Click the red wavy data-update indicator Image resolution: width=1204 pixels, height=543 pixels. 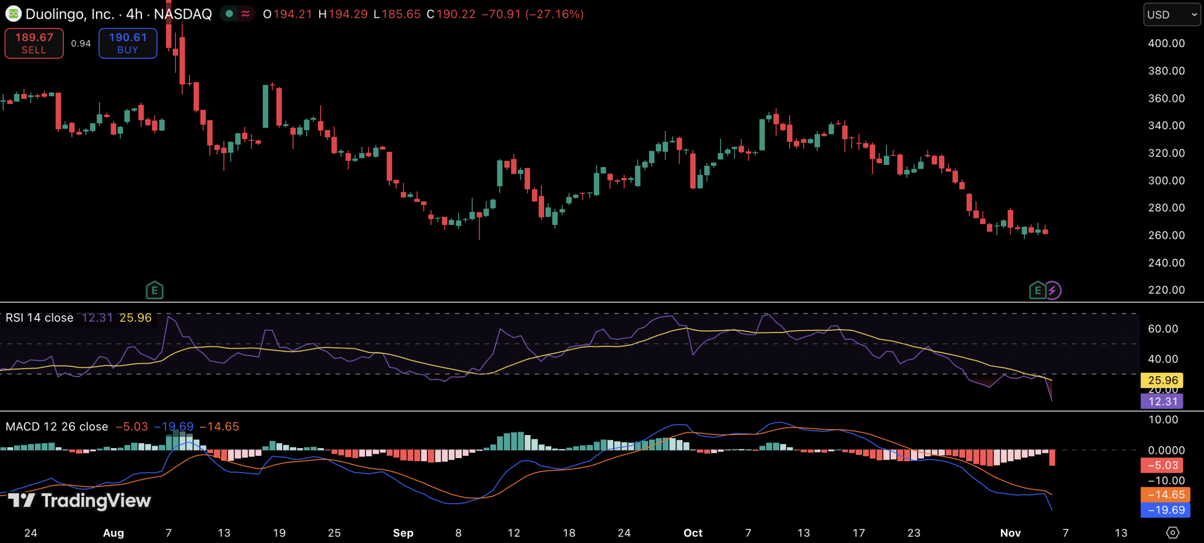click(246, 14)
